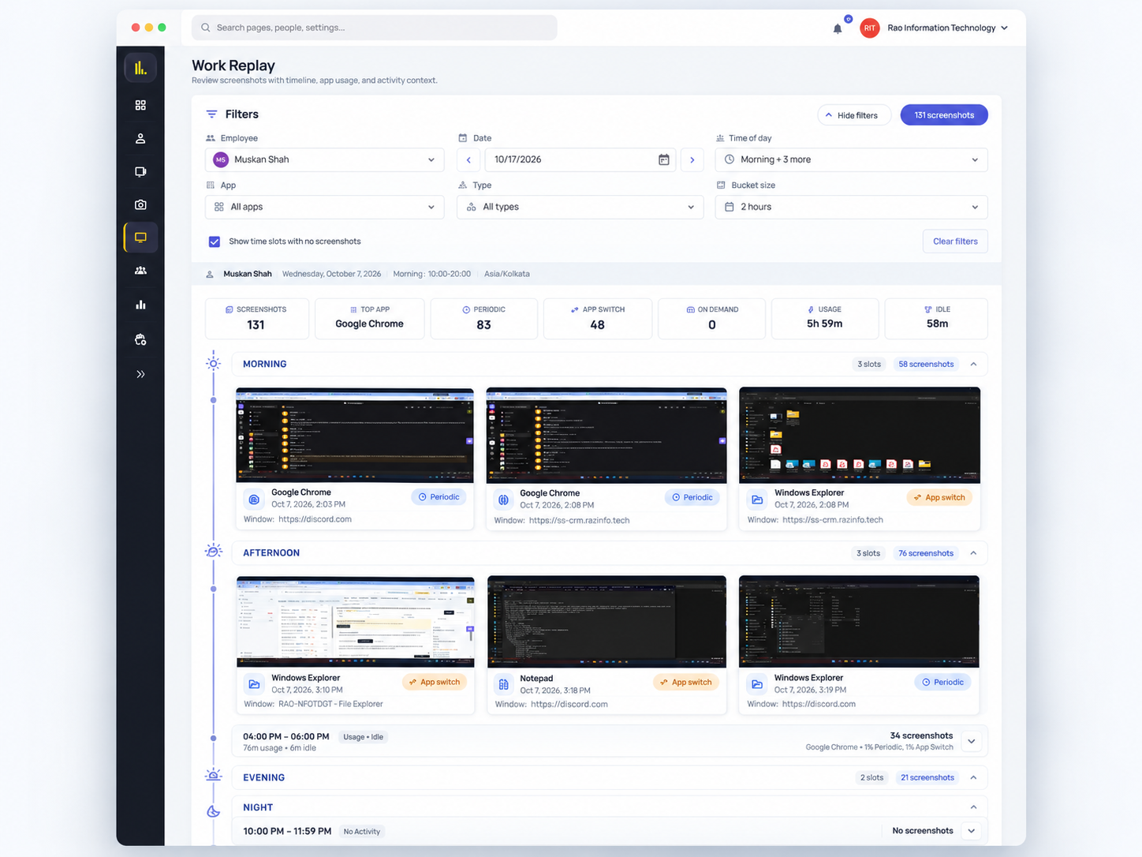Click the 21 screenshots badge in Evening
Viewport: 1142px width, 857px height.
point(927,777)
